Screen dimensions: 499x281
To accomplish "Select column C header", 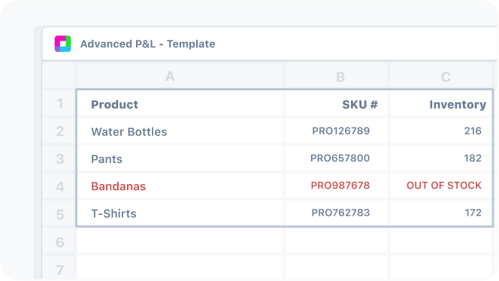I will tap(441, 77).
